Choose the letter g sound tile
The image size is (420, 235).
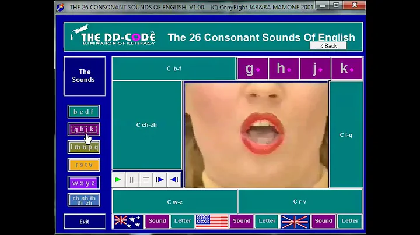click(253, 69)
